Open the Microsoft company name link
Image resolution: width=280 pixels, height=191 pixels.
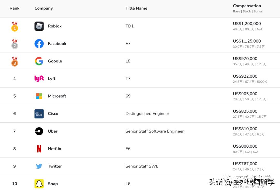[57, 96]
